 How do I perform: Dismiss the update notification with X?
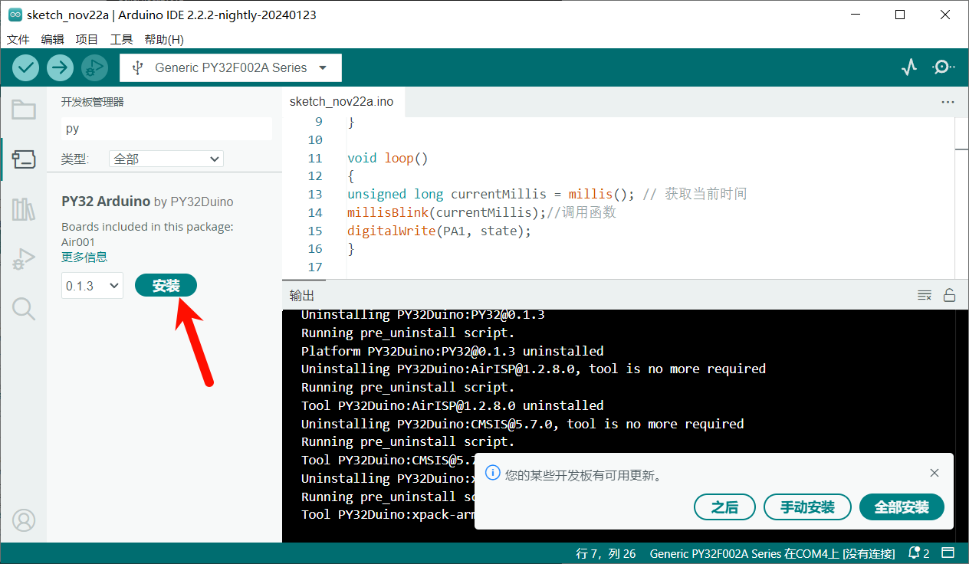[934, 473]
